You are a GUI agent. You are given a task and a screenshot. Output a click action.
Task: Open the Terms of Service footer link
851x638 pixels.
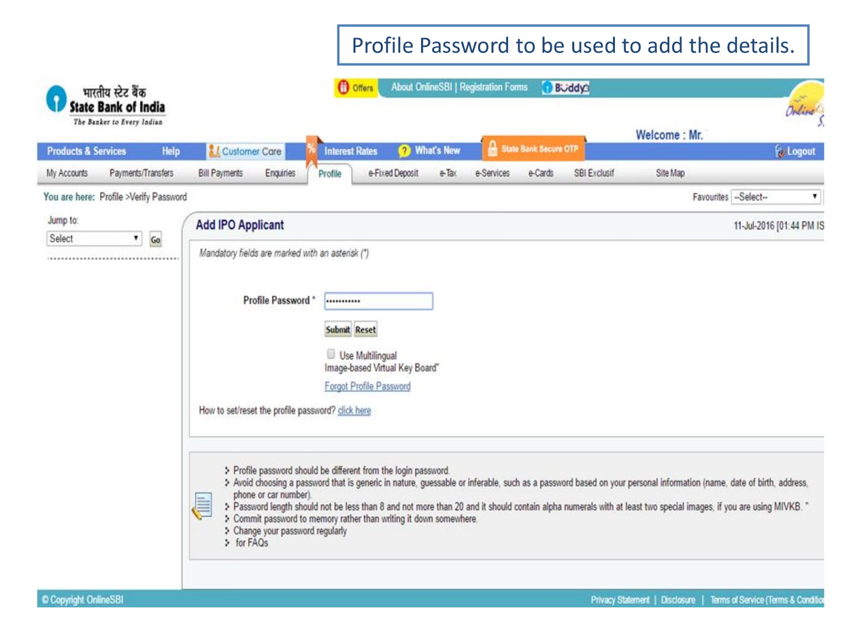tap(767, 600)
